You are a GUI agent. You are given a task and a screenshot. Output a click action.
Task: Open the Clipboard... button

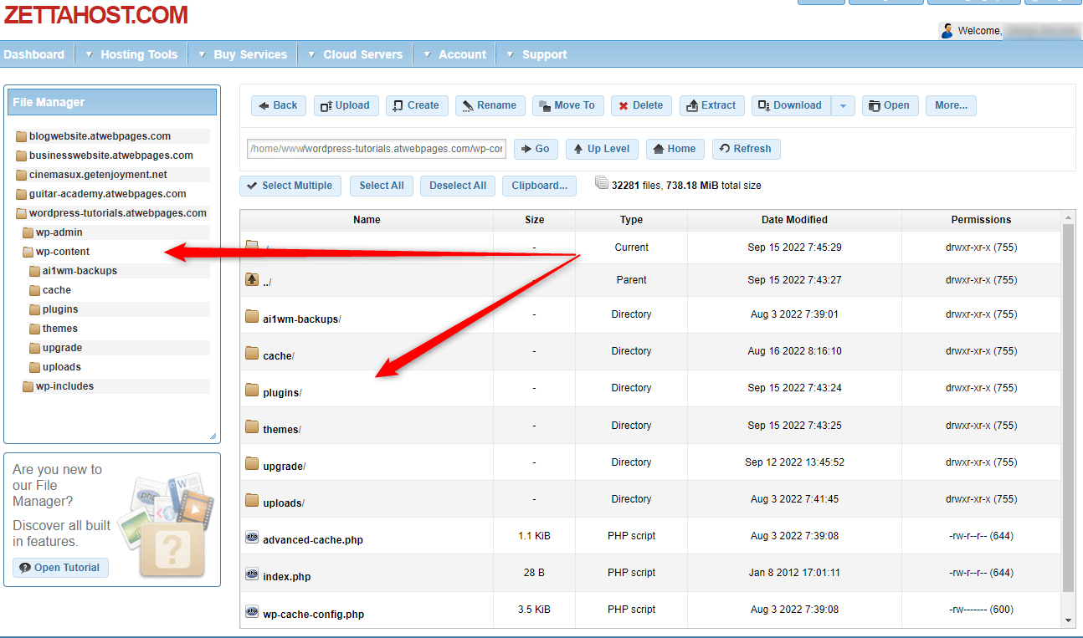click(x=539, y=186)
